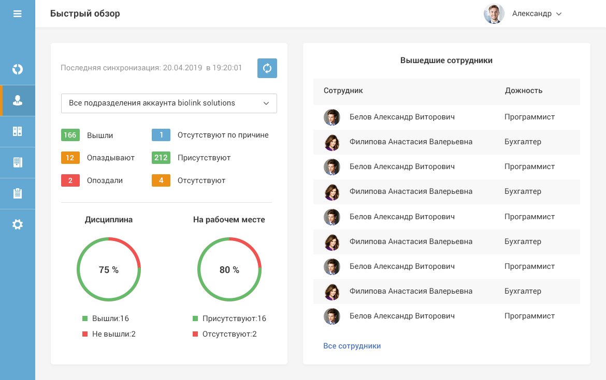
Task: Click the orange 4 Отсутствуют badge
Action: tap(161, 180)
